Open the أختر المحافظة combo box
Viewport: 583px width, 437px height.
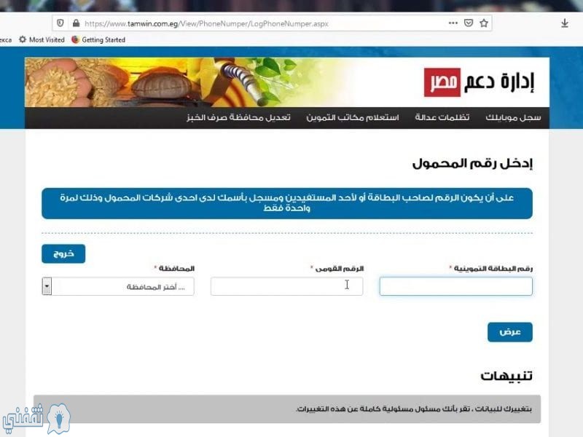[x=118, y=286]
